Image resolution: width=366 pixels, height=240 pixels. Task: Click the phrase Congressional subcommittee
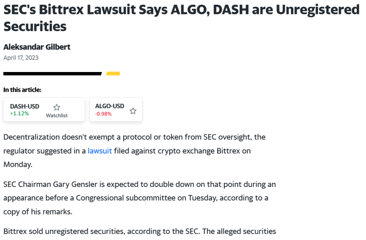point(126,198)
